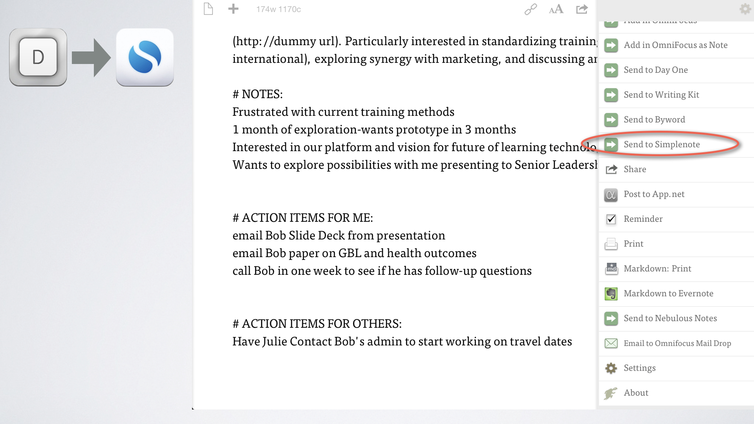Viewport: 754px width, 424px height.
Task: Expand the Send to Nebulous Notes option
Action: coord(670,318)
